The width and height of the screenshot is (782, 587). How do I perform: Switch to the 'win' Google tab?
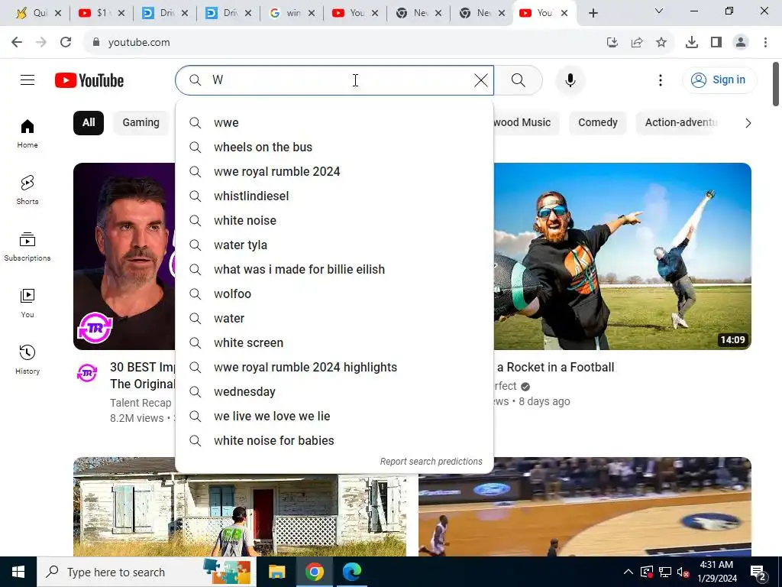pos(292,13)
